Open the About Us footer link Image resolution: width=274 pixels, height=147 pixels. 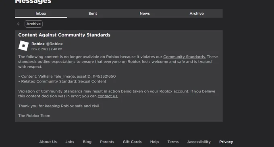pyautogui.click(x=48, y=142)
